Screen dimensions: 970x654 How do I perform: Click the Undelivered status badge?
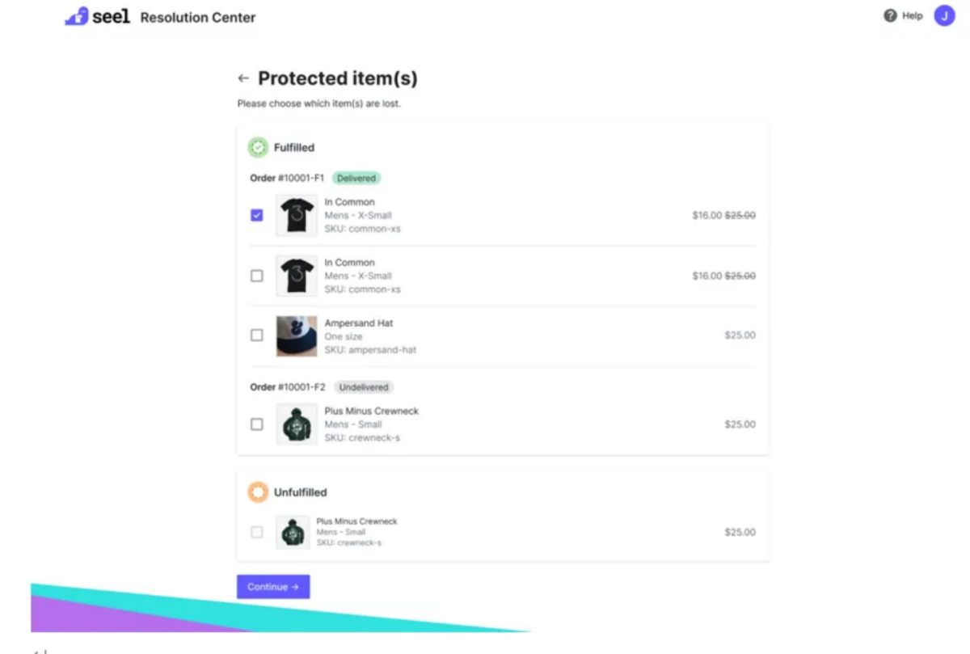click(364, 387)
